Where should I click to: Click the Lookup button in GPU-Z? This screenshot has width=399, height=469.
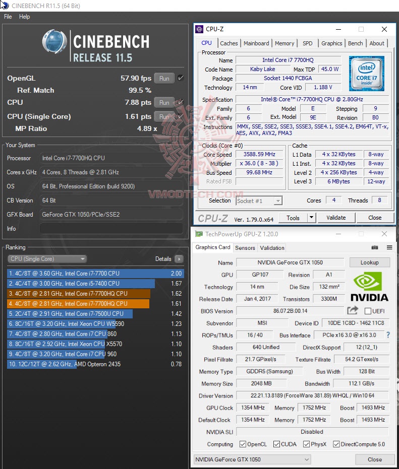tap(369, 262)
